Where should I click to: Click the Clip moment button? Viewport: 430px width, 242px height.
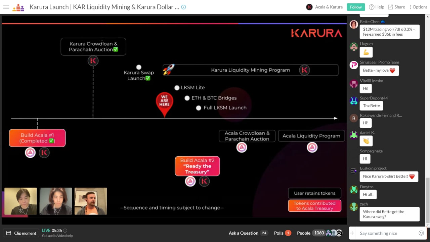[x=21, y=233]
